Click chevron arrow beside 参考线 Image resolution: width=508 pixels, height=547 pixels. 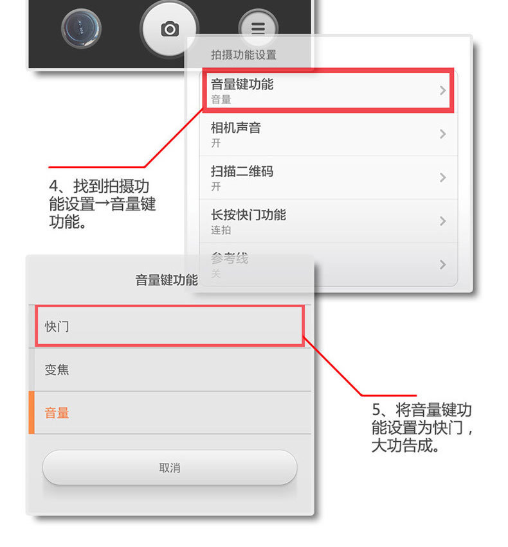442,265
